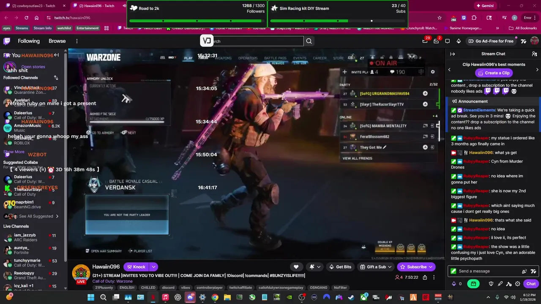Click the Twitch home logo icon
This screenshot has width=541, height=304.
click(7, 41)
